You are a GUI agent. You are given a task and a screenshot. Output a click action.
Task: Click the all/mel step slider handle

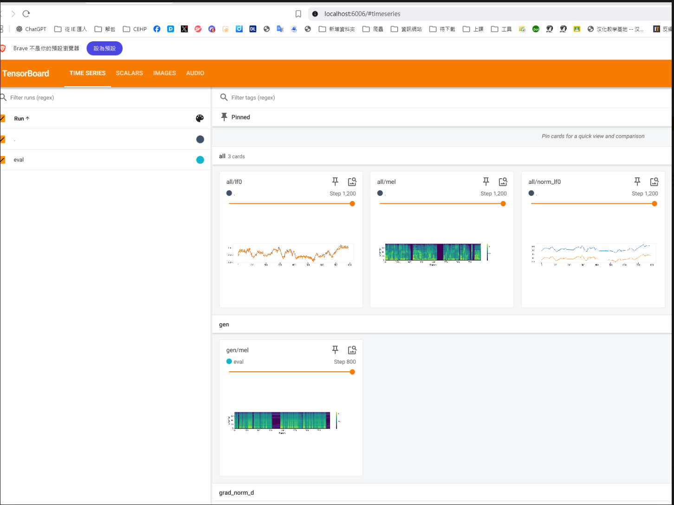click(x=503, y=204)
